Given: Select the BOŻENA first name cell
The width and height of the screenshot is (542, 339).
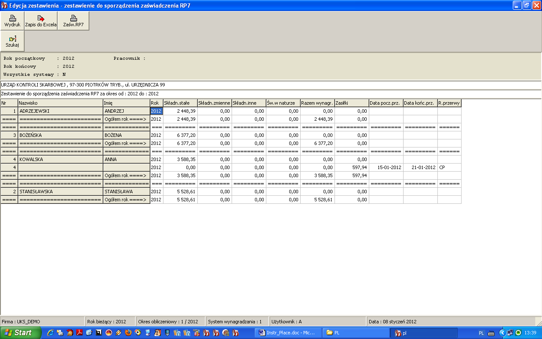Looking at the screenshot, I should (127, 135).
